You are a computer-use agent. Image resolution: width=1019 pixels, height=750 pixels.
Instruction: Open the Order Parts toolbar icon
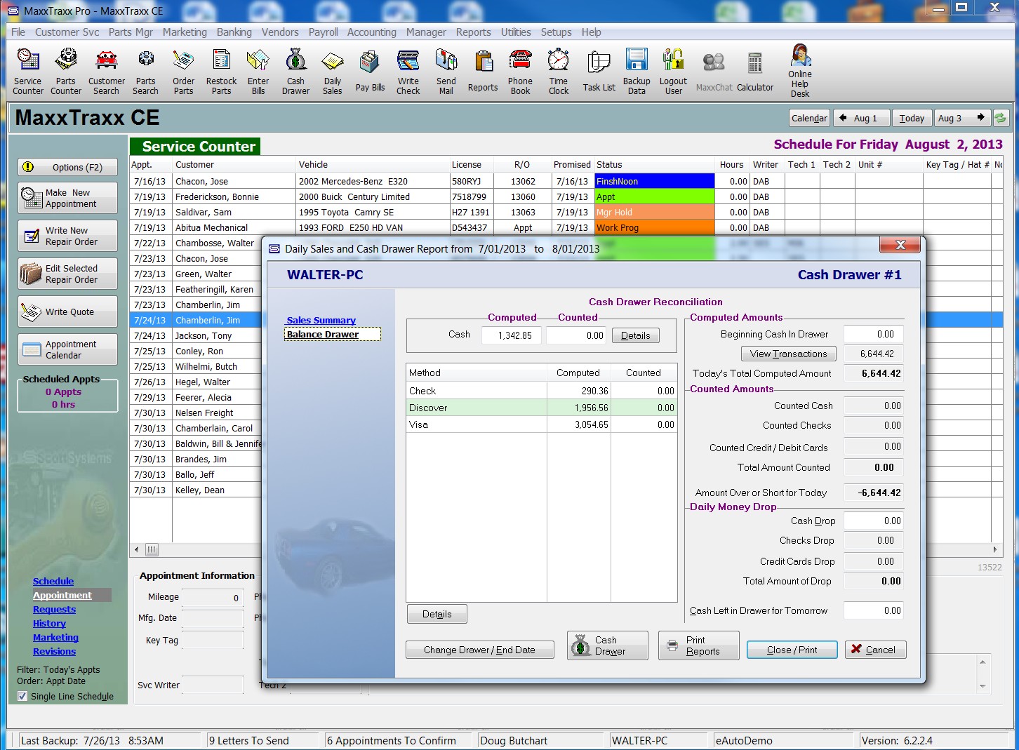[x=184, y=72]
